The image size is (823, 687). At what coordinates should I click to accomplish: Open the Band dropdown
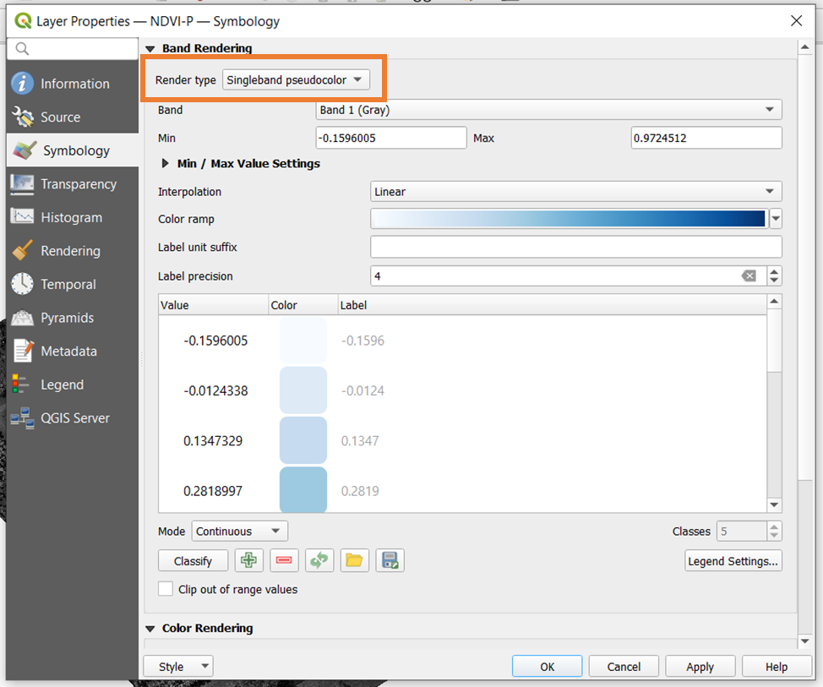pos(548,110)
